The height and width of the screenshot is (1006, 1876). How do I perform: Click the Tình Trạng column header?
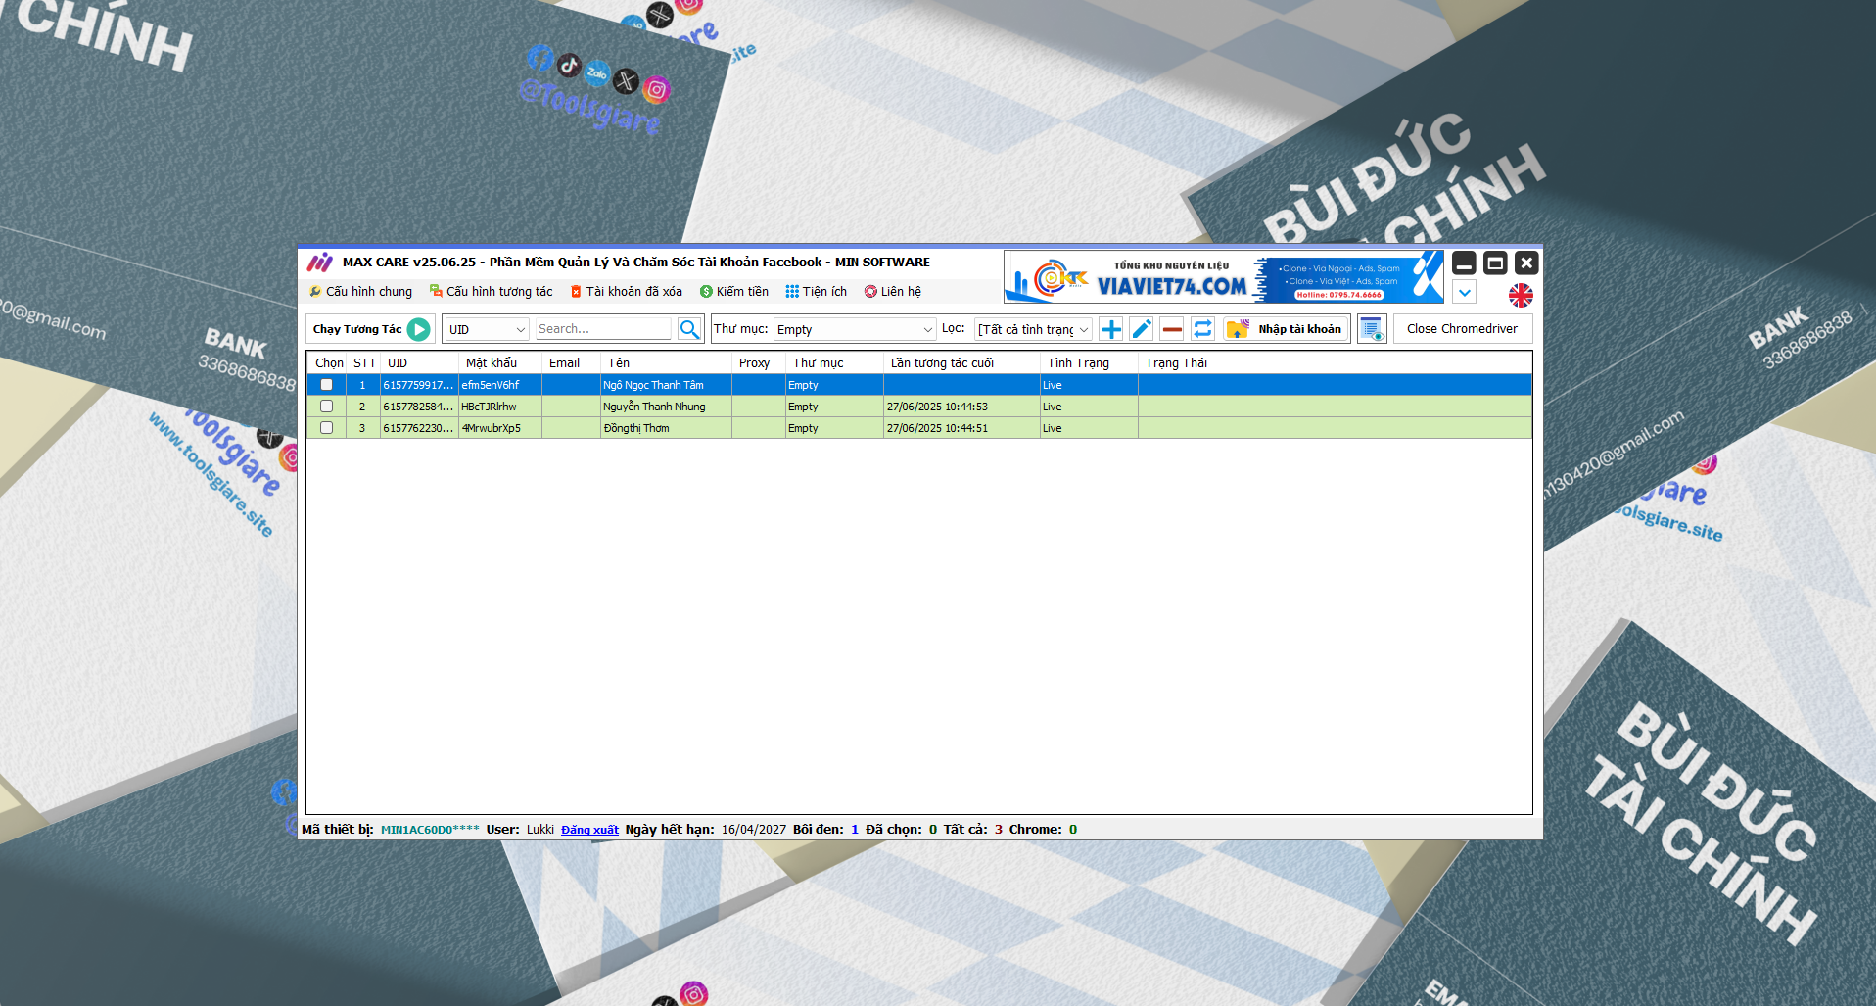[1090, 362]
